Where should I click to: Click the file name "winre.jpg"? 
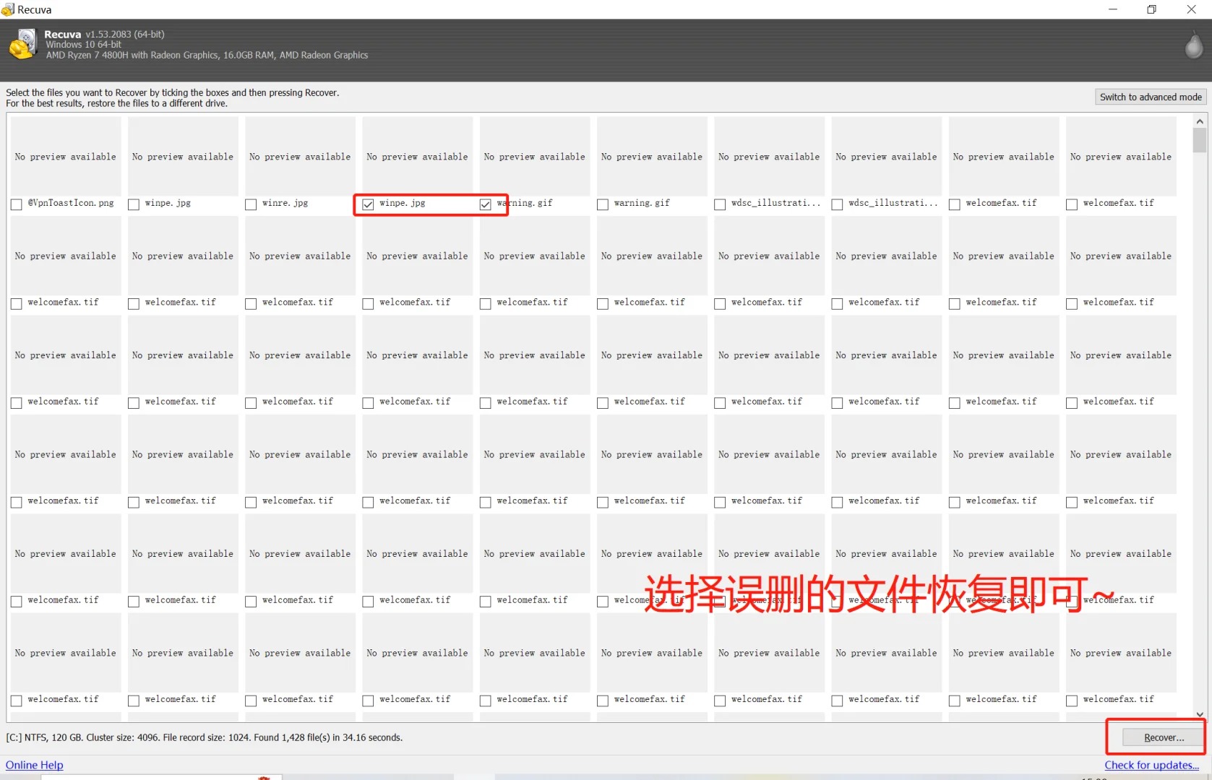pos(285,203)
